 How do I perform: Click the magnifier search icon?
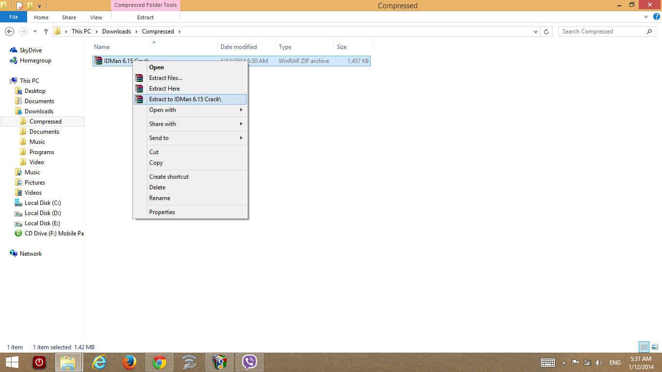tap(649, 31)
